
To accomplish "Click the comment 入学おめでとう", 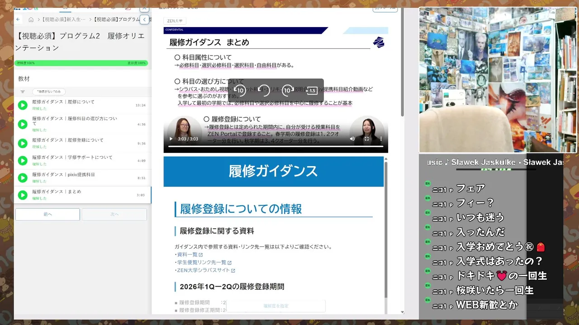I will point(500,247).
